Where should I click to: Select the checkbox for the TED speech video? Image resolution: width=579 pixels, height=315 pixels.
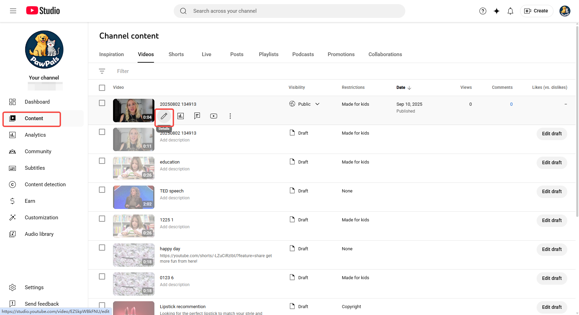[102, 190]
